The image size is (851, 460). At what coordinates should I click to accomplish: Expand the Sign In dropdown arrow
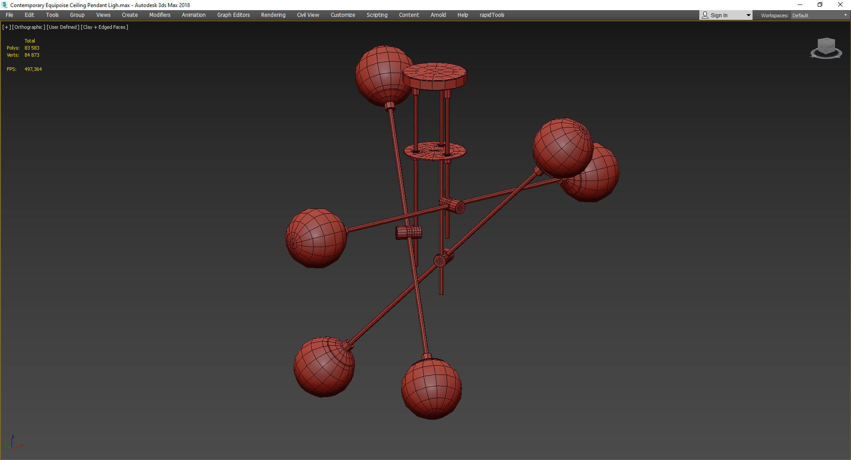(x=749, y=15)
